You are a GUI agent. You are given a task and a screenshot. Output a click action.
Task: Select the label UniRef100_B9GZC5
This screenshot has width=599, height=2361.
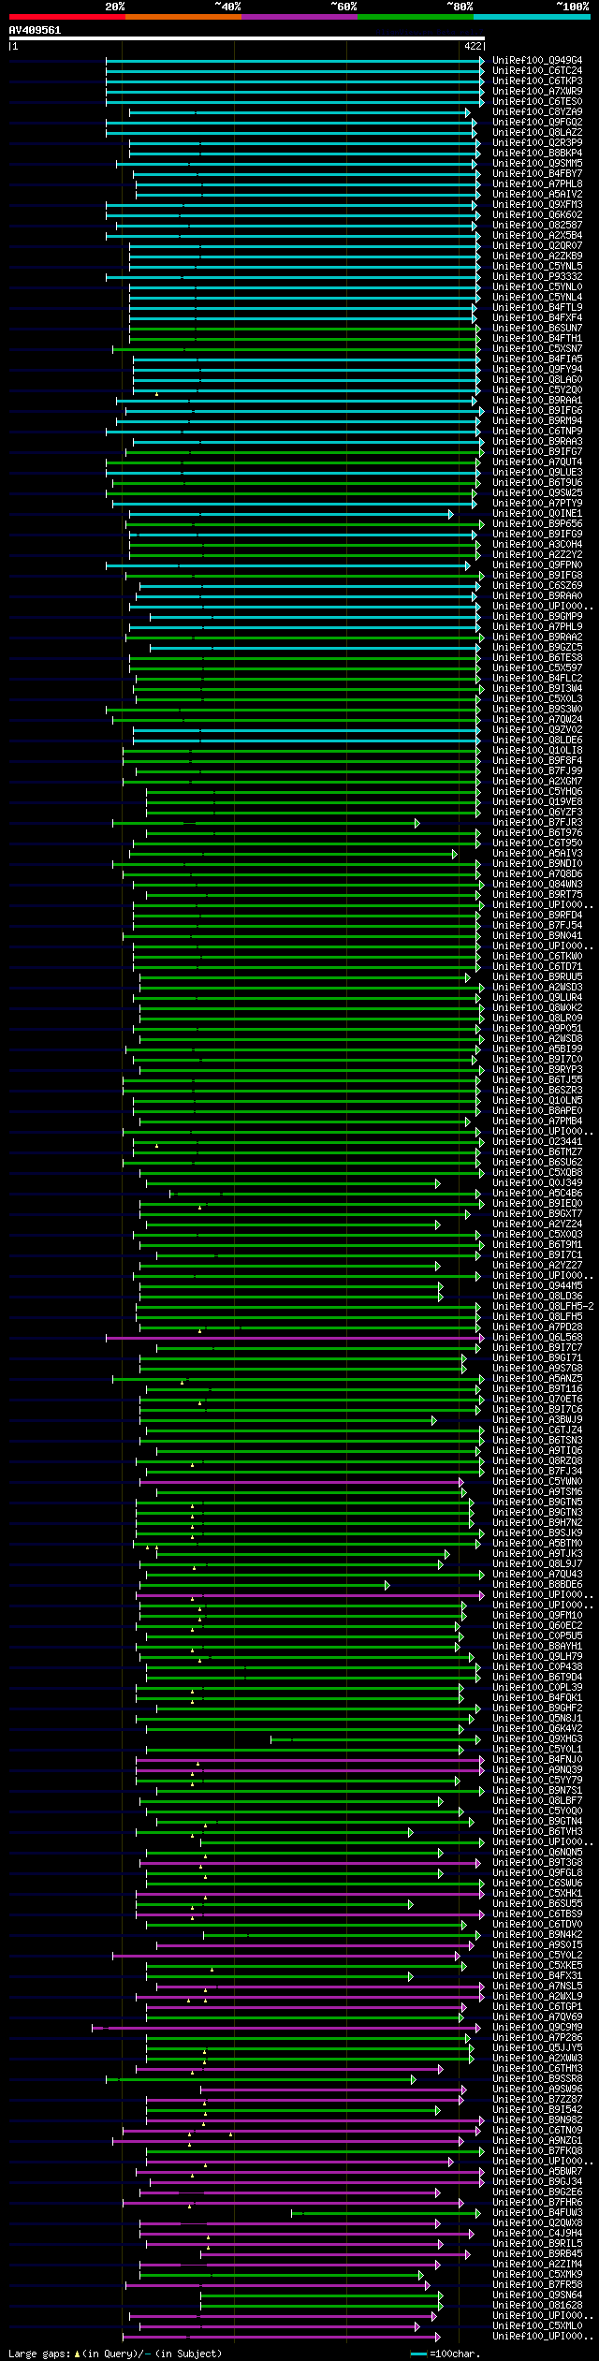tap(537, 648)
